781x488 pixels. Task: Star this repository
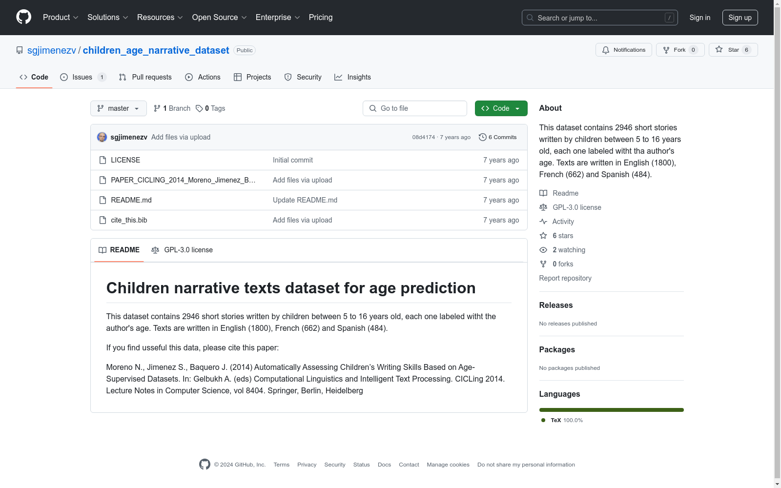733,50
